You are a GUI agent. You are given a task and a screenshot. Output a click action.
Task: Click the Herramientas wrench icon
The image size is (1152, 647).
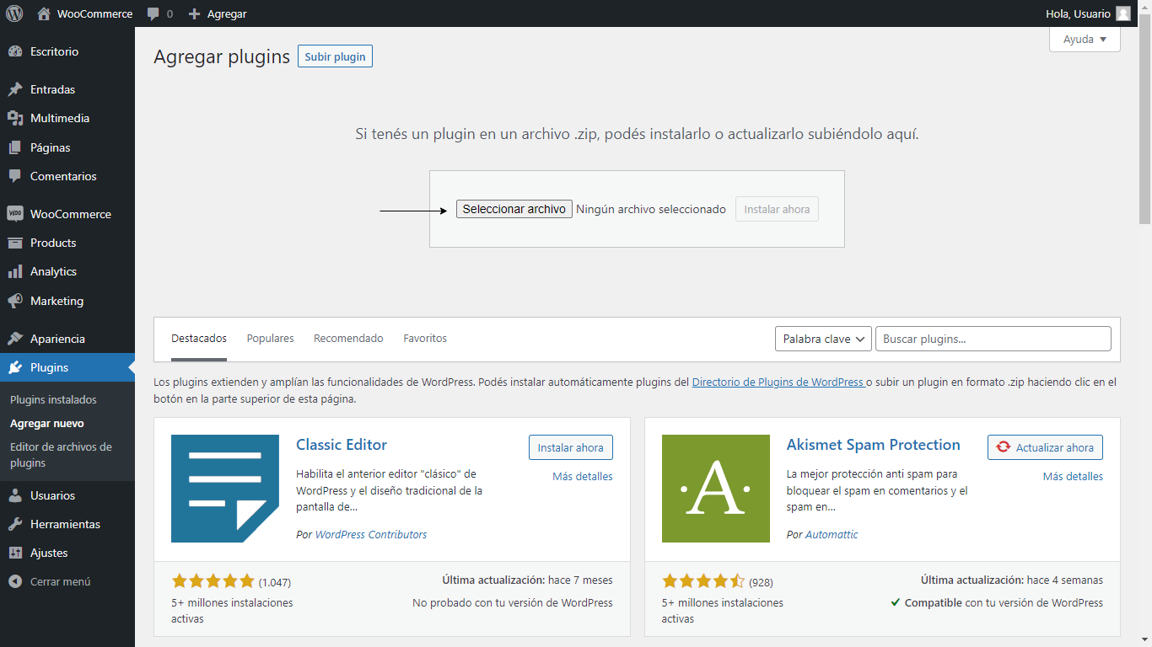(x=15, y=524)
